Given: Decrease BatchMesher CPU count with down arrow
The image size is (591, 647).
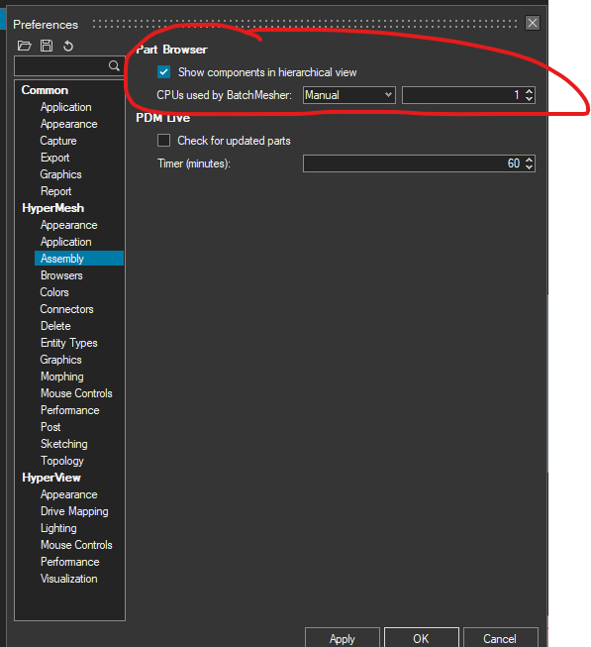Looking at the screenshot, I should (x=530, y=99).
